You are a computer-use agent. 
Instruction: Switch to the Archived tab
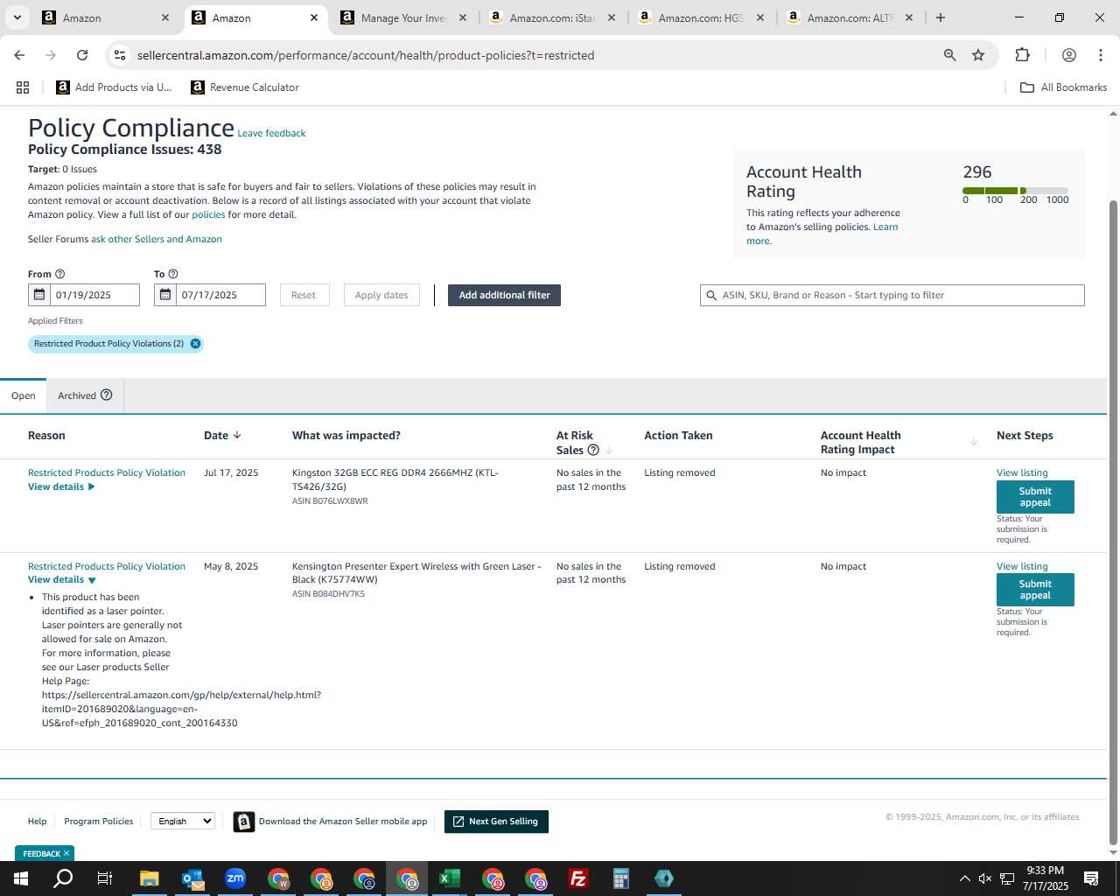85,395
